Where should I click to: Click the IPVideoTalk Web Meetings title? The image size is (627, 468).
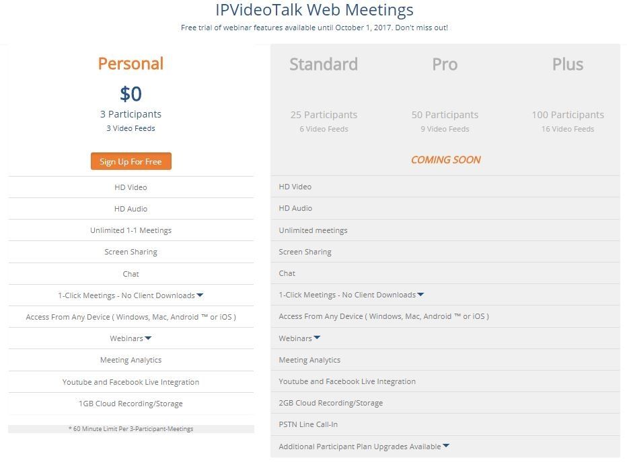(314, 10)
